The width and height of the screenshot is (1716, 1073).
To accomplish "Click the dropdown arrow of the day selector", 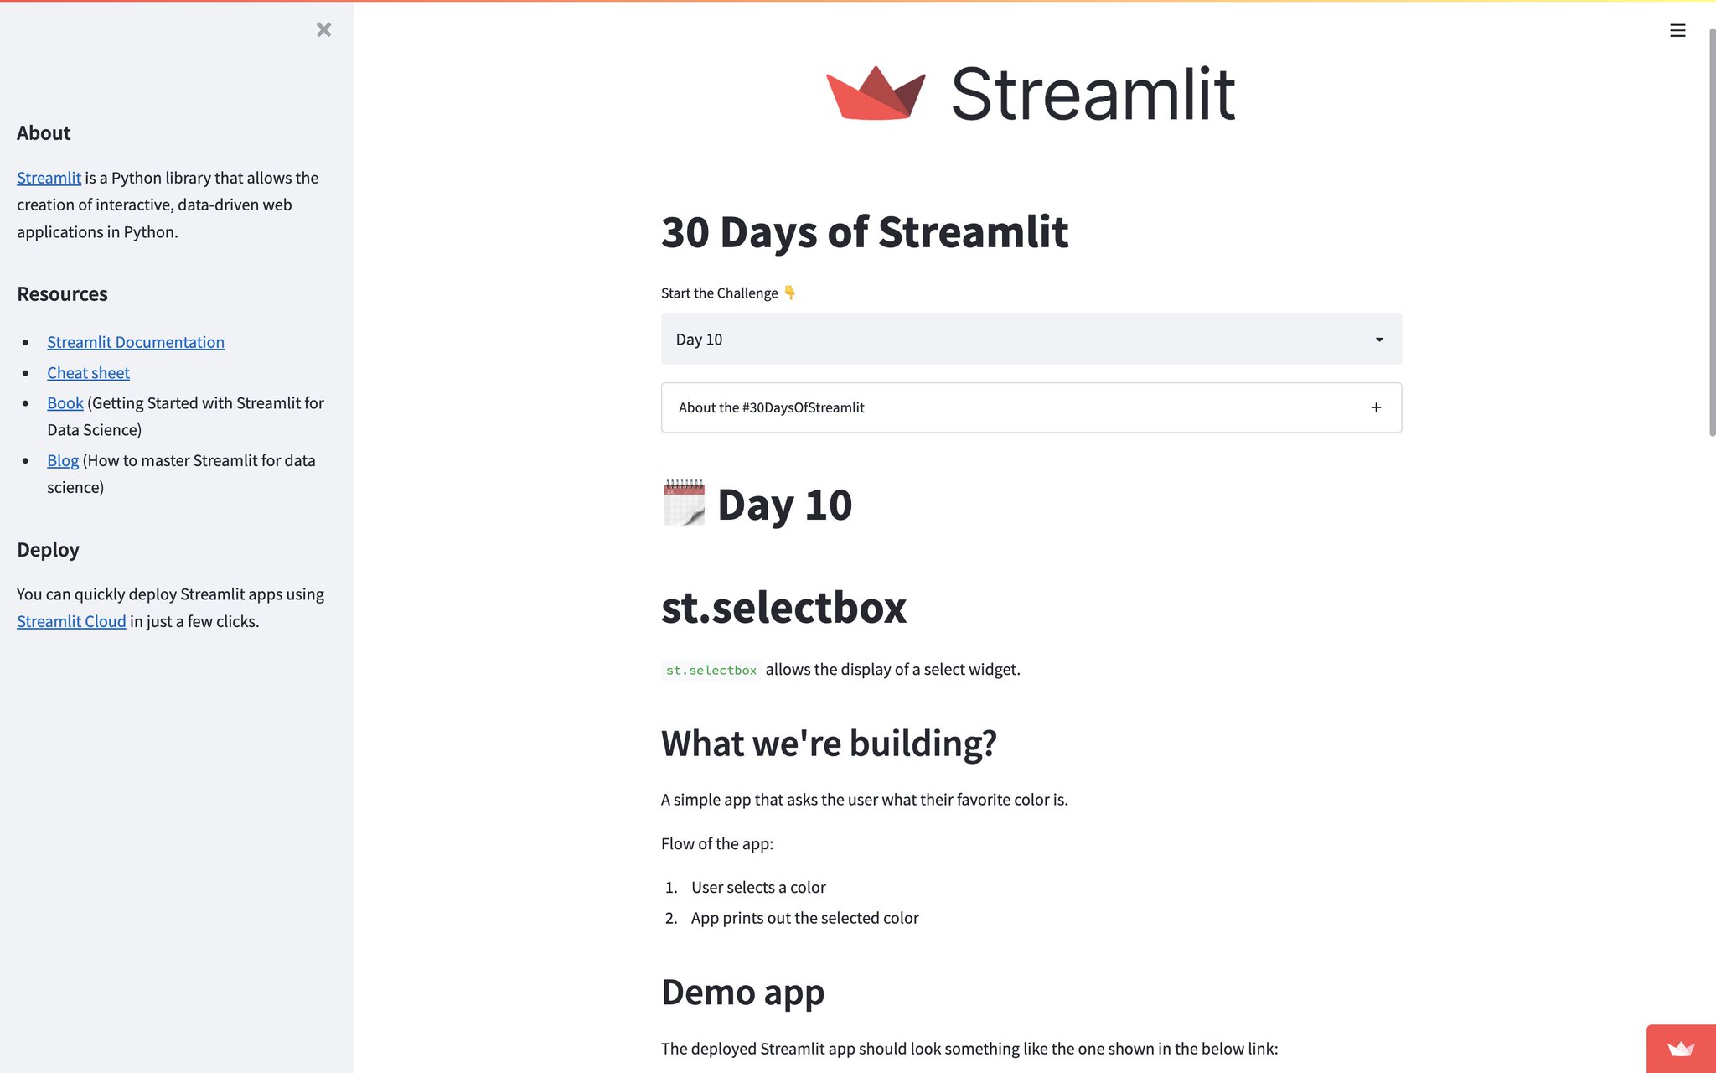I will (1379, 340).
